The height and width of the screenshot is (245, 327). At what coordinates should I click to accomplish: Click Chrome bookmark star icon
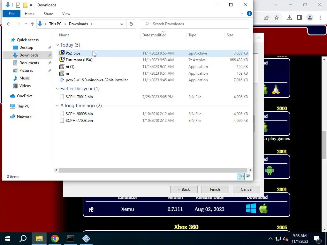point(277,18)
